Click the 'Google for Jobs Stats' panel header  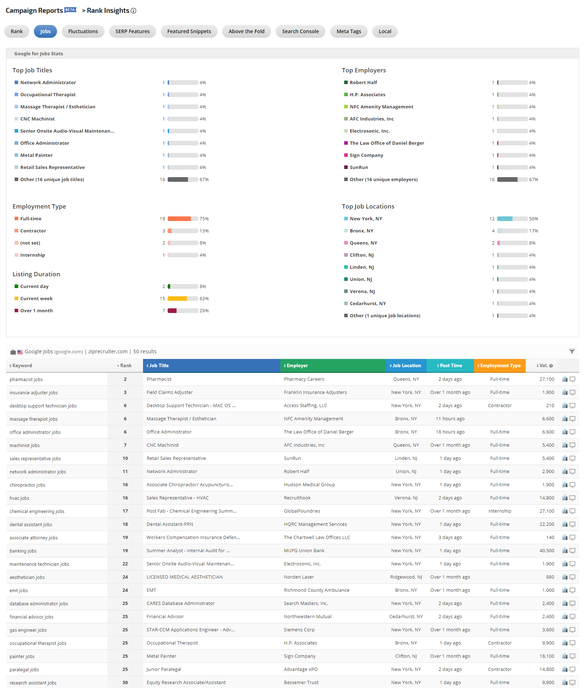coord(292,53)
